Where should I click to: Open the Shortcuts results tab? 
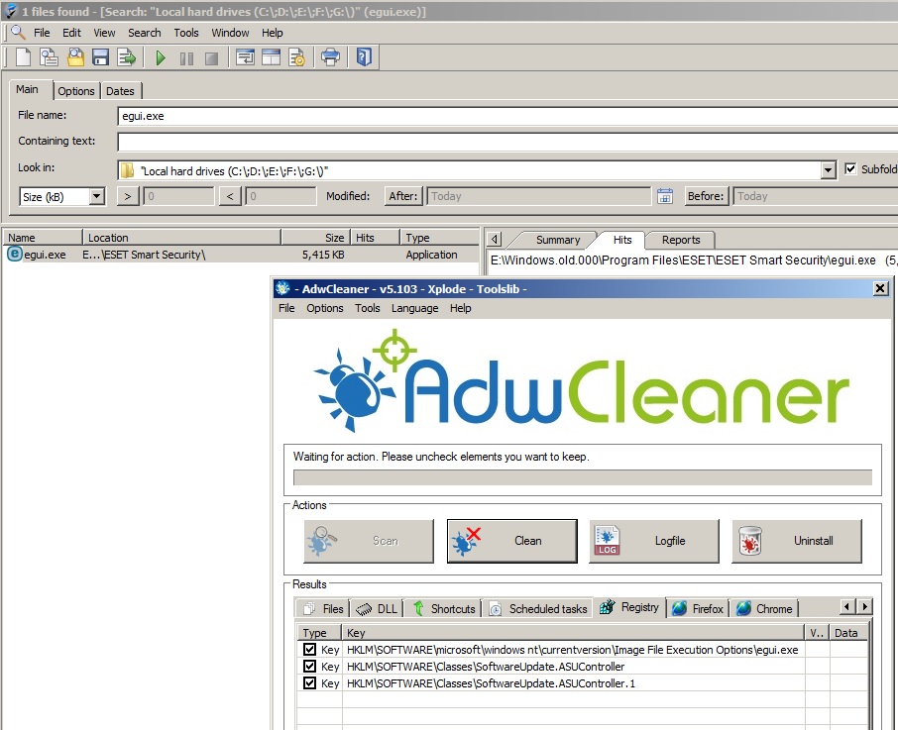(x=444, y=609)
